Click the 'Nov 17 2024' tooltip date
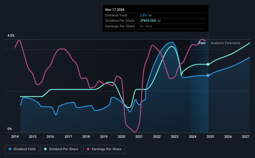This screenshot has height=158, width=255. [x=115, y=10]
